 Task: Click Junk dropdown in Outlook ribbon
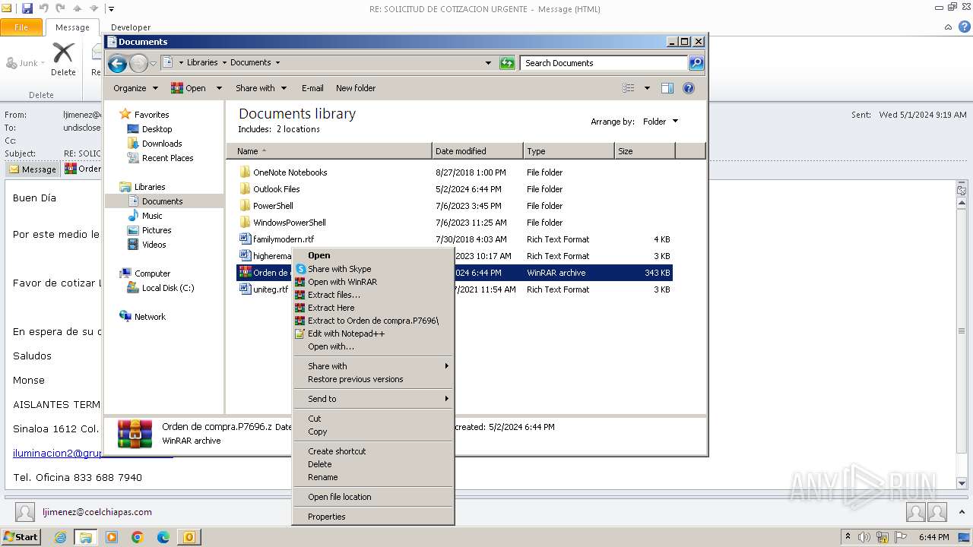point(26,63)
